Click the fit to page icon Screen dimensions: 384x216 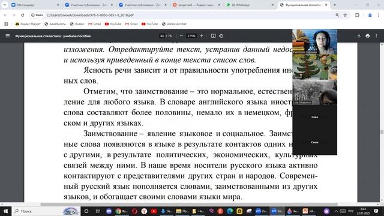(214, 36)
